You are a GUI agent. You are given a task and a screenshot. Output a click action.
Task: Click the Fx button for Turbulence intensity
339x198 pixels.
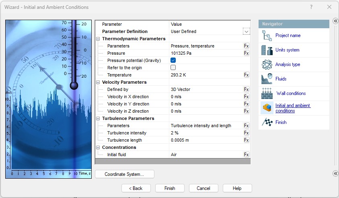click(246, 133)
